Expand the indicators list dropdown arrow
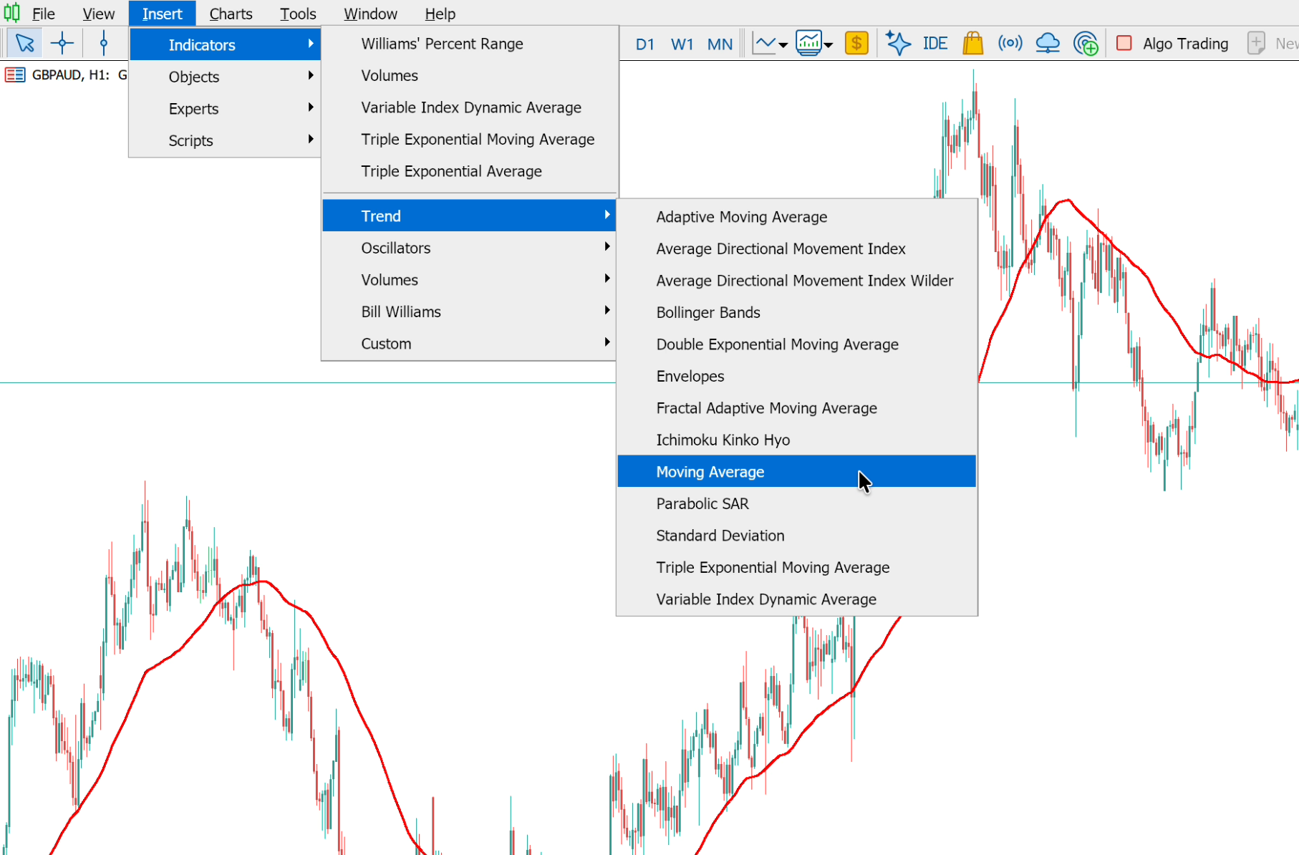Screen dimensions: 1299x855 point(829,45)
